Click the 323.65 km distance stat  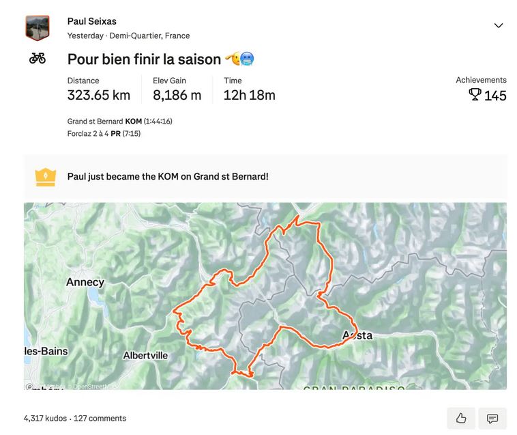[x=98, y=95]
